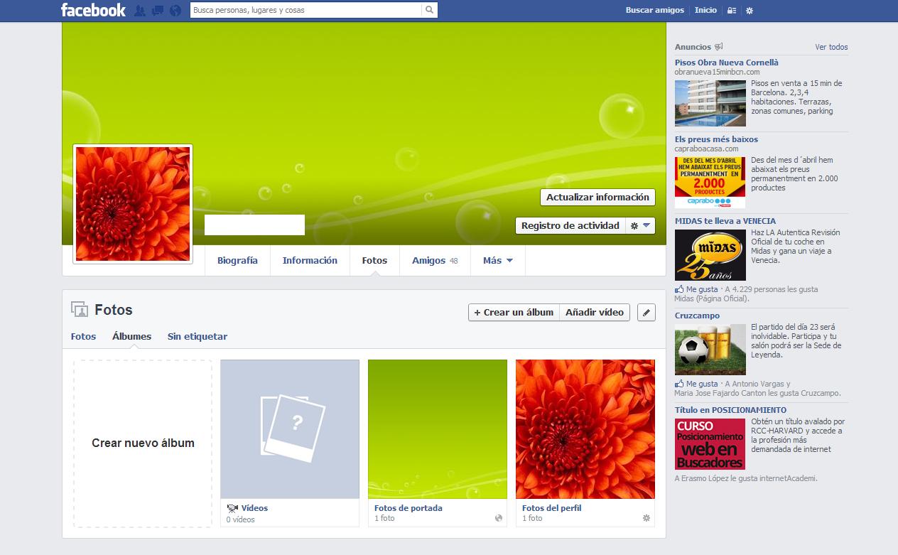The image size is (898, 555).
Task: Click the Actualizar información button
Action: (x=597, y=198)
